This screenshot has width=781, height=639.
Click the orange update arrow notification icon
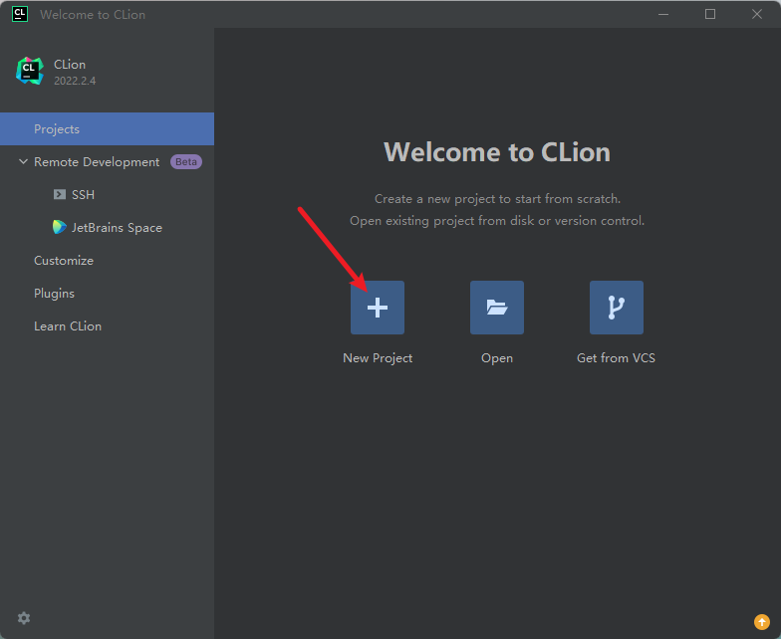pyautogui.click(x=761, y=621)
